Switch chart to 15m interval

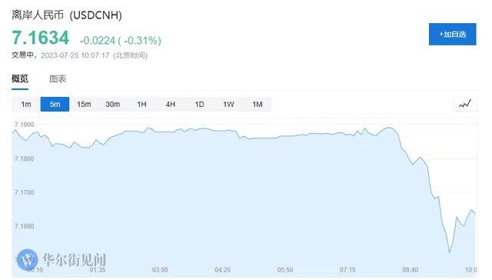pyautogui.click(x=84, y=104)
